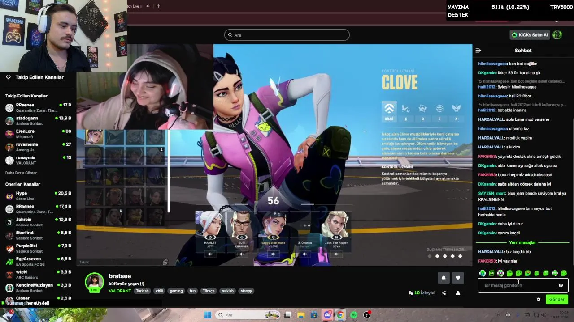
Task: Select the Türkçe tag
Action: point(209,291)
